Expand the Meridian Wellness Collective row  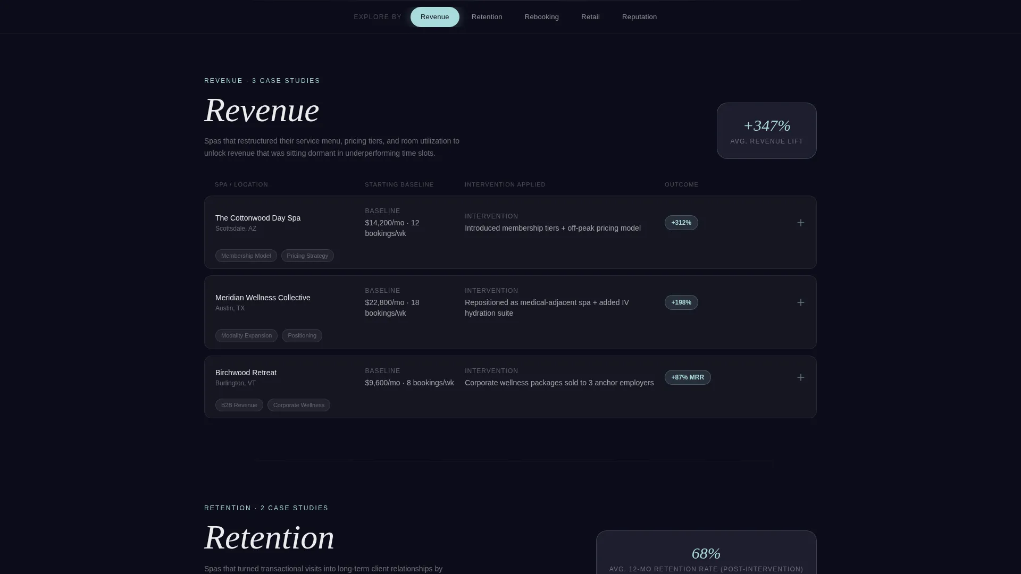click(x=800, y=302)
